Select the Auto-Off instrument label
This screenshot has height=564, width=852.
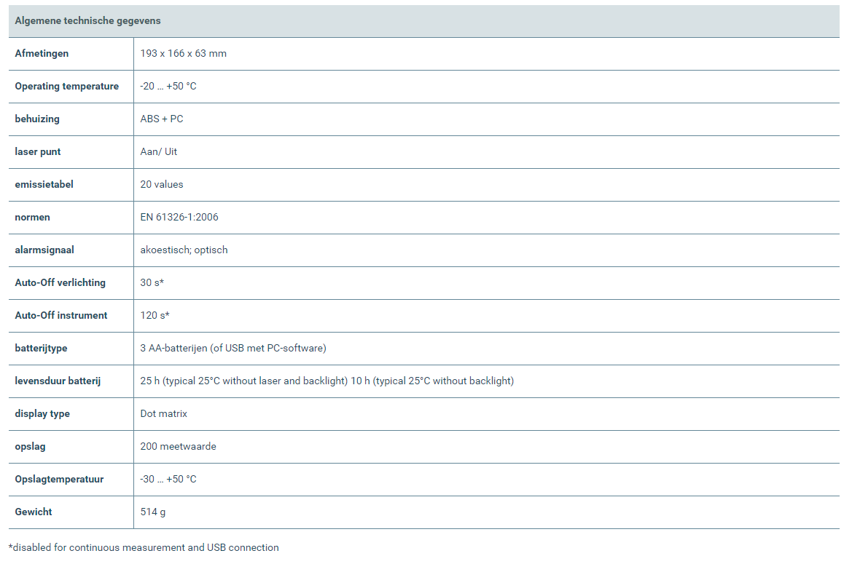(x=61, y=316)
